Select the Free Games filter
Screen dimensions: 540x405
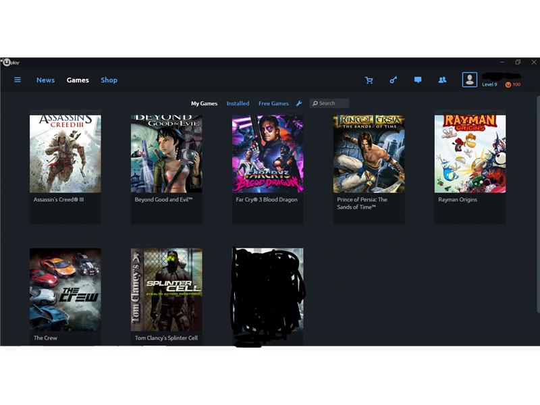[x=273, y=103]
